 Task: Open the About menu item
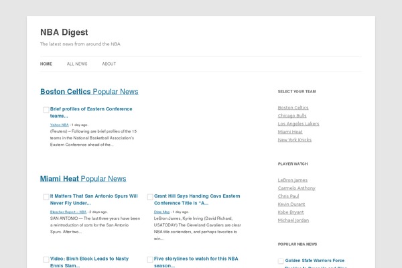tap(109, 64)
